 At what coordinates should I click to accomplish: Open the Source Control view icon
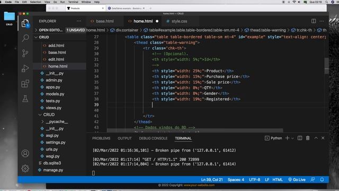(25, 53)
